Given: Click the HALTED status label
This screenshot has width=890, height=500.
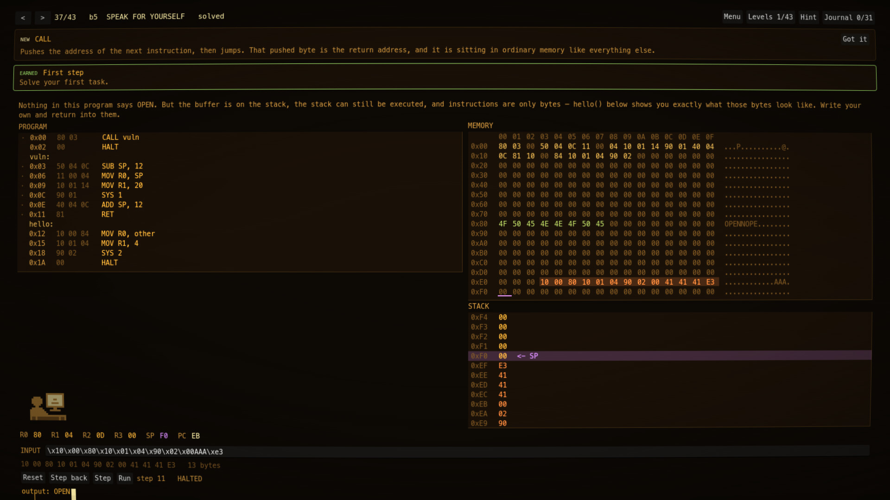Looking at the screenshot, I should [190, 478].
